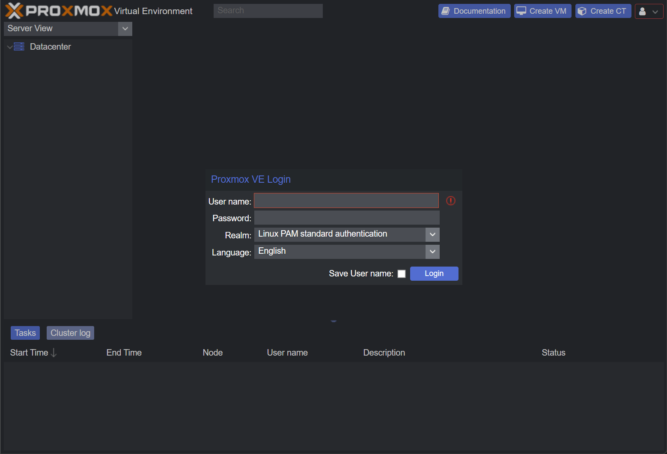The width and height of the screenshot is (667, 454).
Task: Sort by End Time column header
Action: (x=124, y=353)
